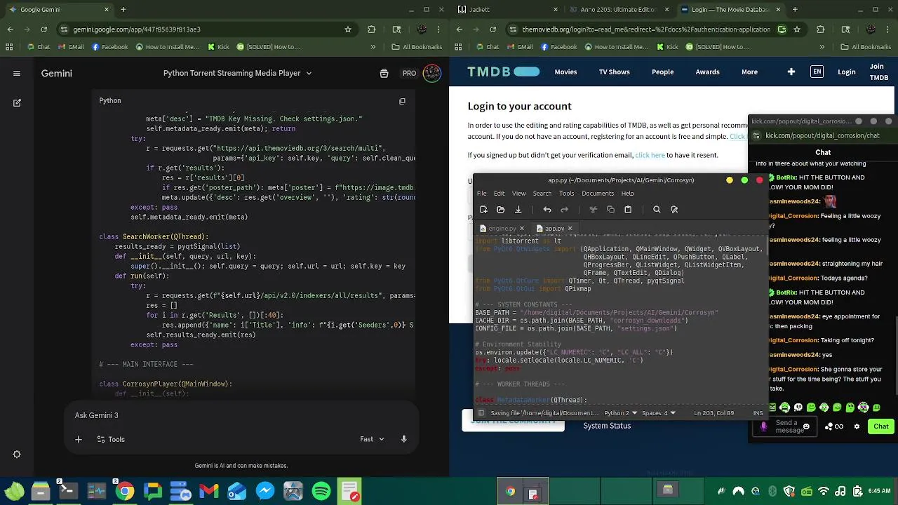Open Gmail from the taskbar
The width and height of the screenshot is (898, 505).
coord(208,492)
